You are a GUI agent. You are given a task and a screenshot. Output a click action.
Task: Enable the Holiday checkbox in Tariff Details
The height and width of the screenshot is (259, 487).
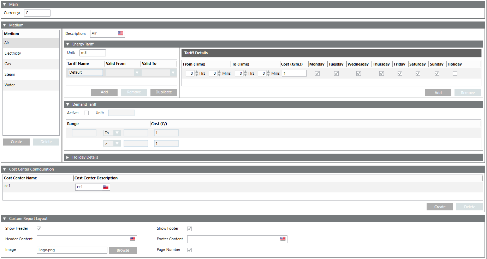455,73
